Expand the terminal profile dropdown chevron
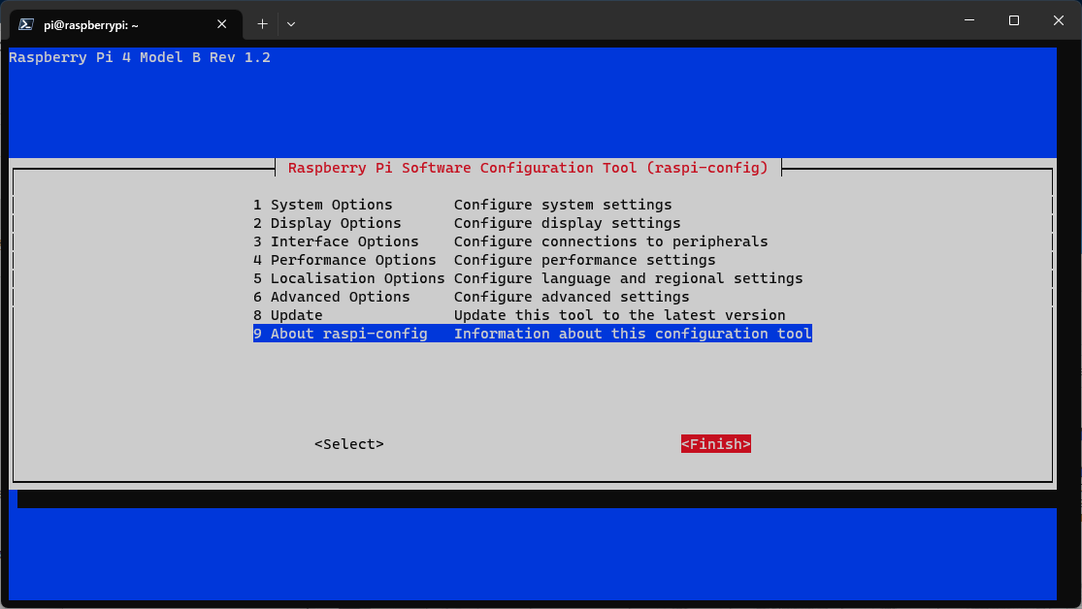 pyautogui.click(x=291, y=24)
